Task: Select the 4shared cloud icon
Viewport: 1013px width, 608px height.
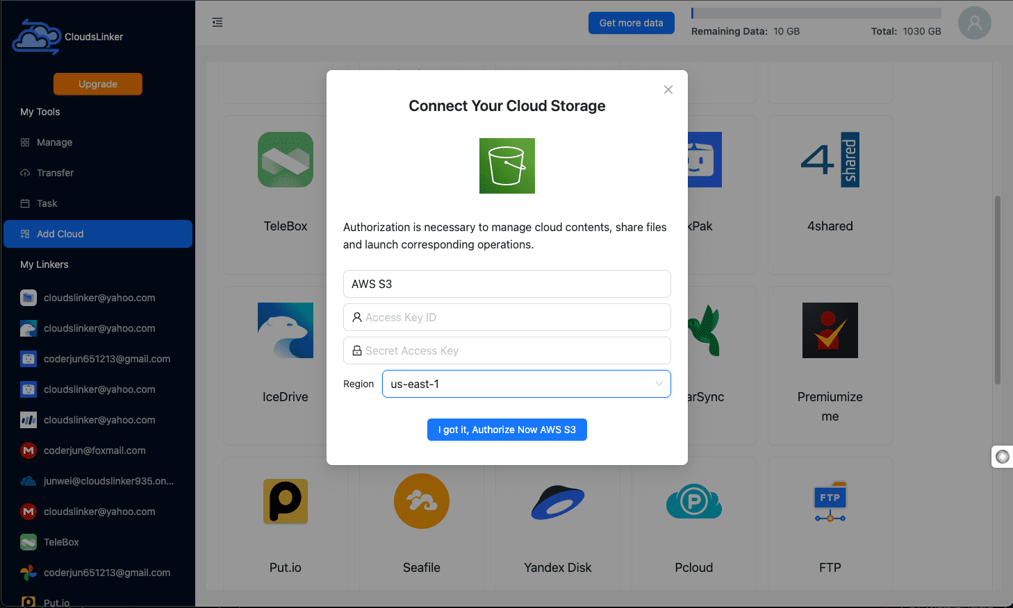Action: click(830, 160)
